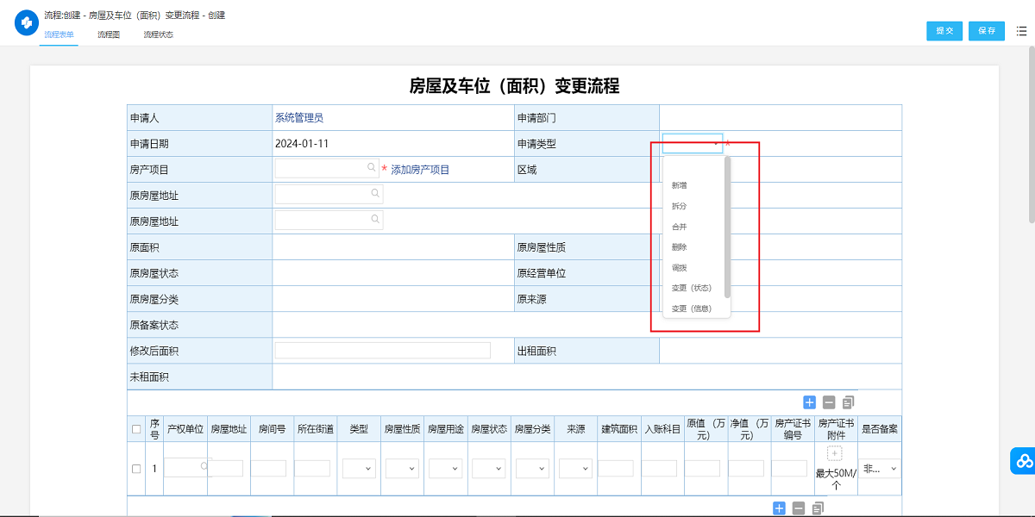
Task: Expand the 房屋分类 dropdown in row 1
Action: click(533, 469)
